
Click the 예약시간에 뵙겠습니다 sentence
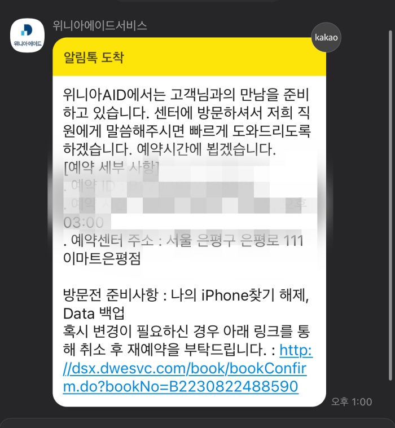206,149
